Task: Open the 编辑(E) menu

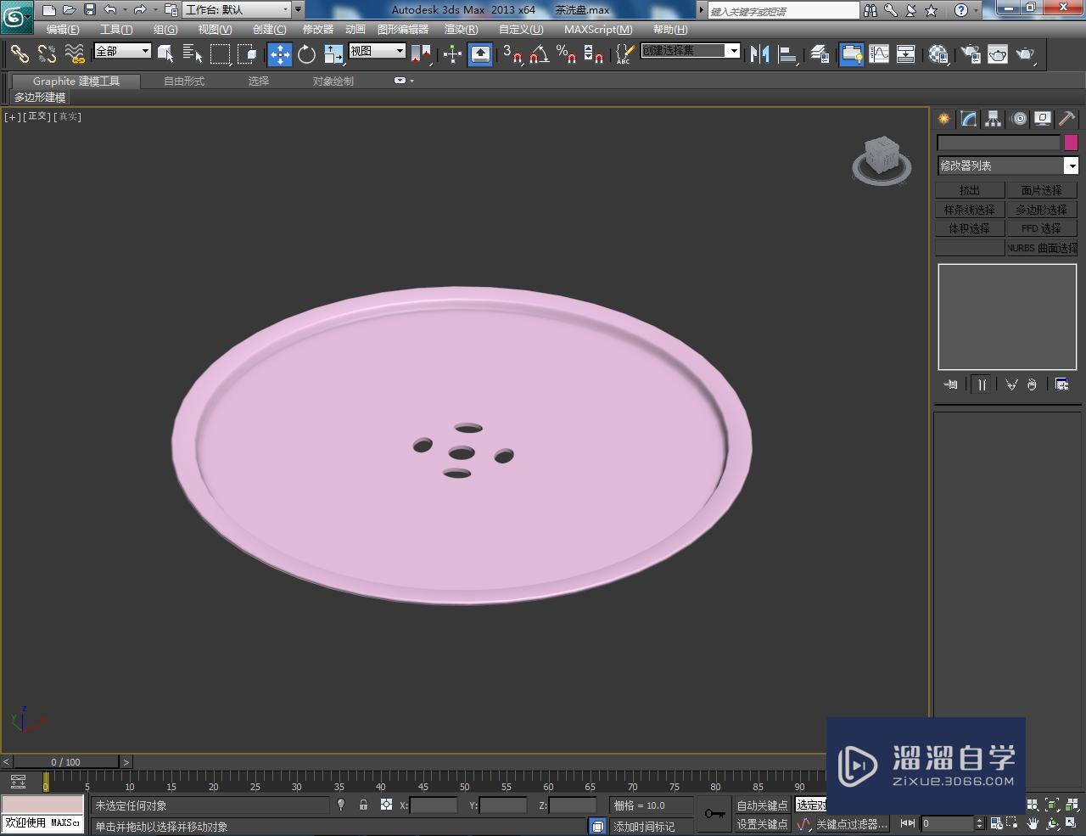Action: (63, 30)
